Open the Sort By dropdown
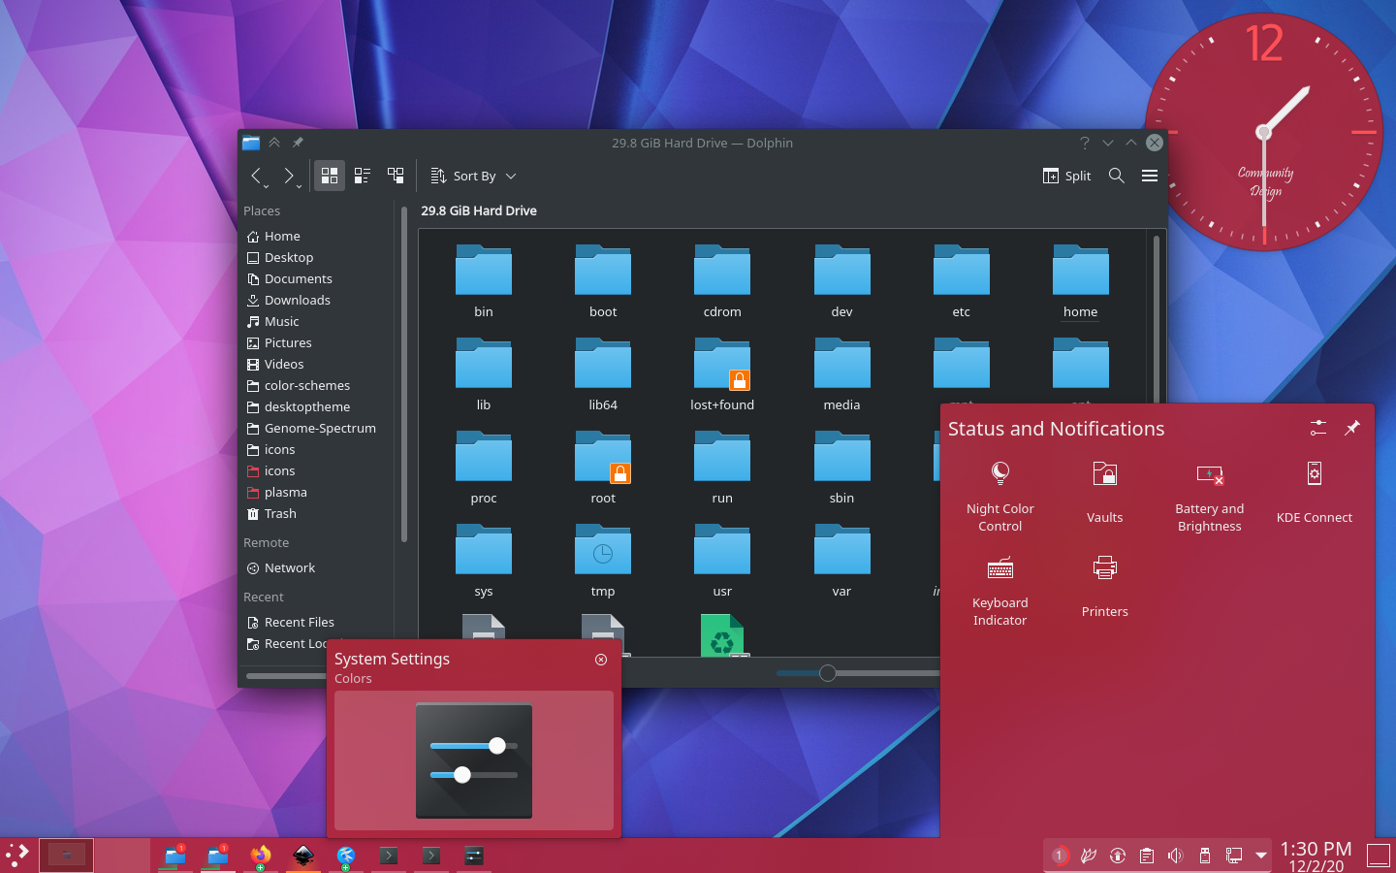 pyautogui.click(x=473, y=176)
